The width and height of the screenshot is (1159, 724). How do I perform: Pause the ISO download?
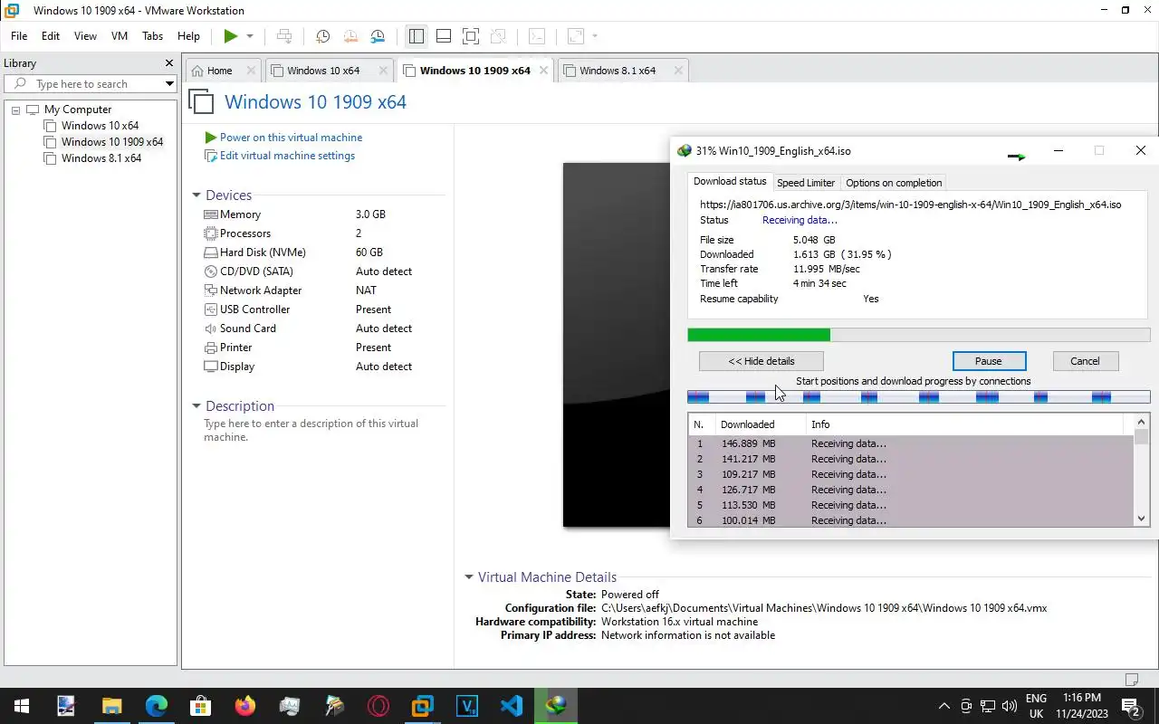pos(989,361)
